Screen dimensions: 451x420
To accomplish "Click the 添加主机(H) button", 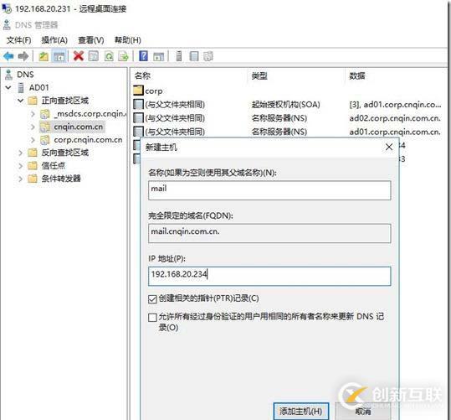I will [301, 412].
